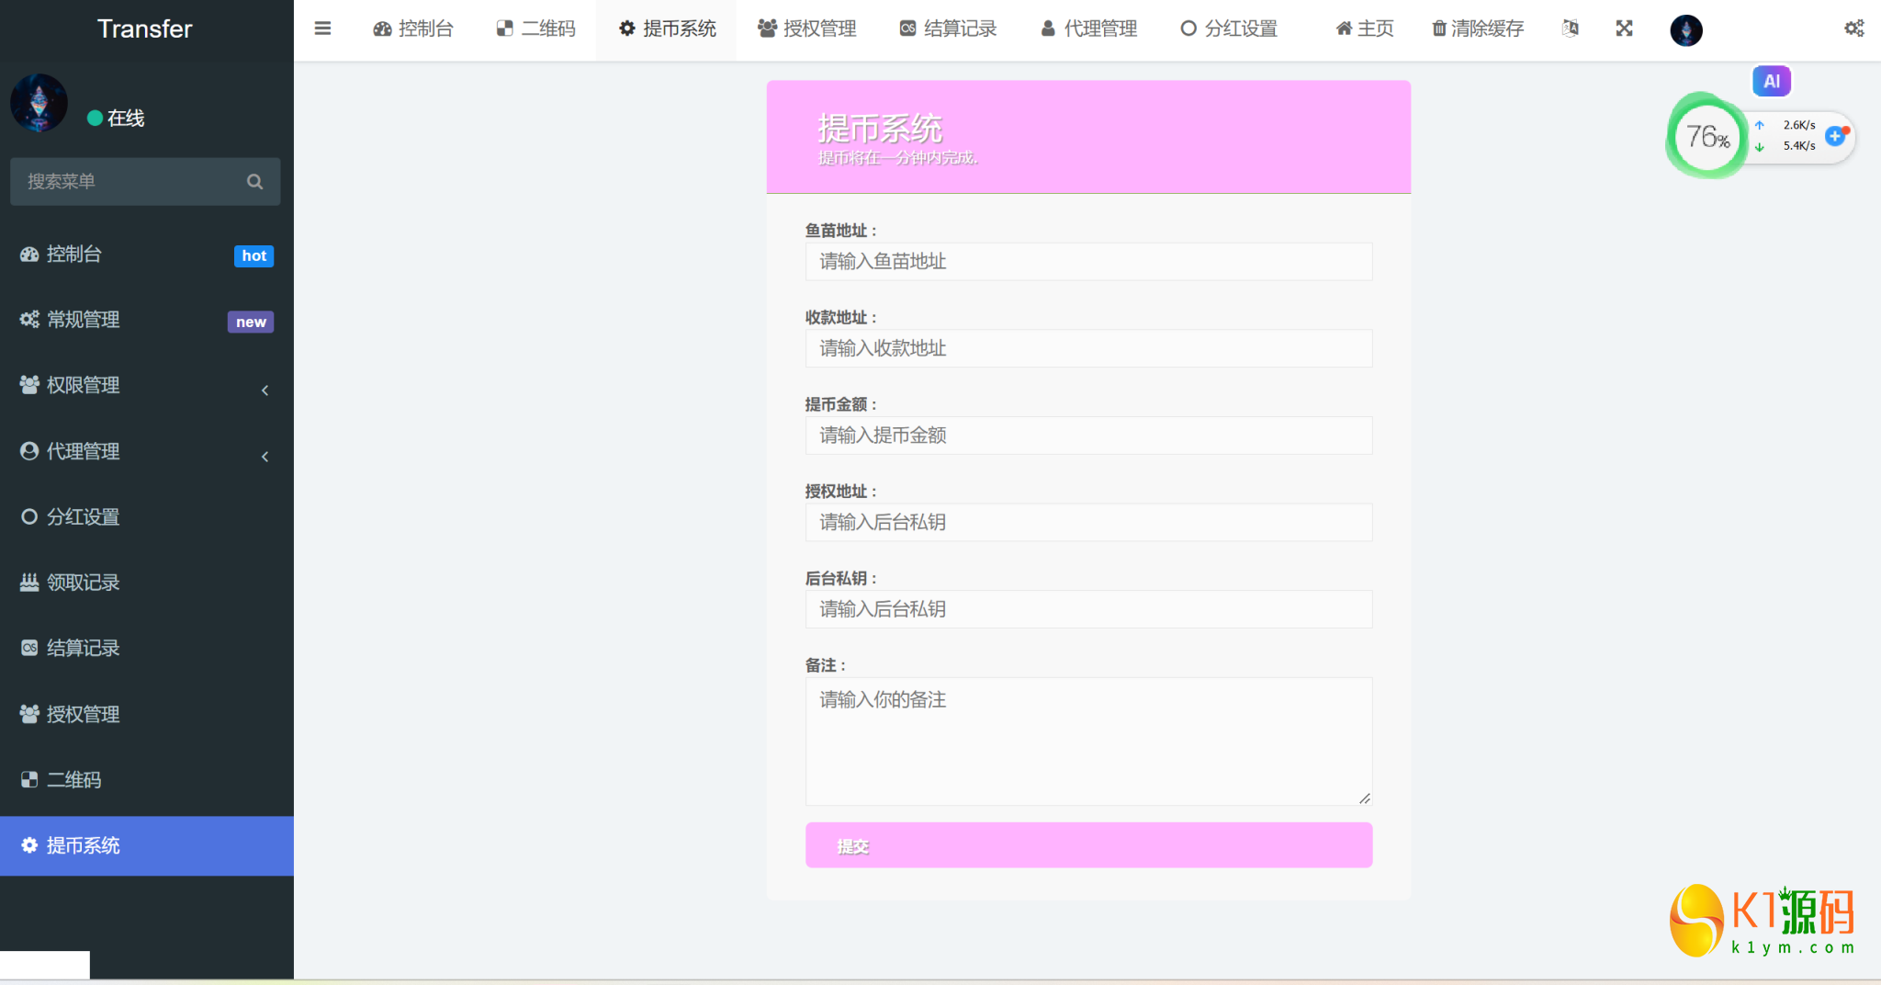The image size is (1881, 985).
Task: Click 清除缓存 to clear cache
Action: (x=1478, y=29)
